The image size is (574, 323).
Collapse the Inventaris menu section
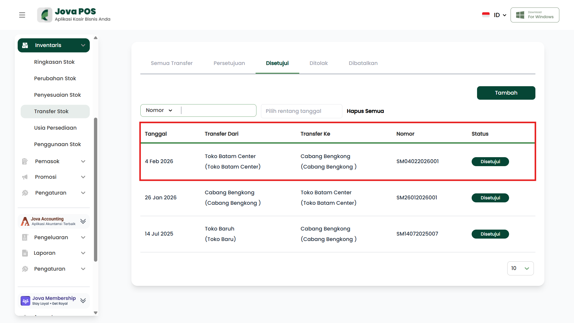(83, 45)
